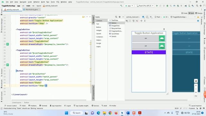Open Search Everywhere magnifier in the main toolbar

point(197,6)
